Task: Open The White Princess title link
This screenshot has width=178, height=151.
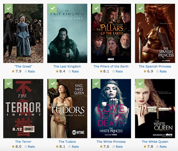Action: [111, 142]
